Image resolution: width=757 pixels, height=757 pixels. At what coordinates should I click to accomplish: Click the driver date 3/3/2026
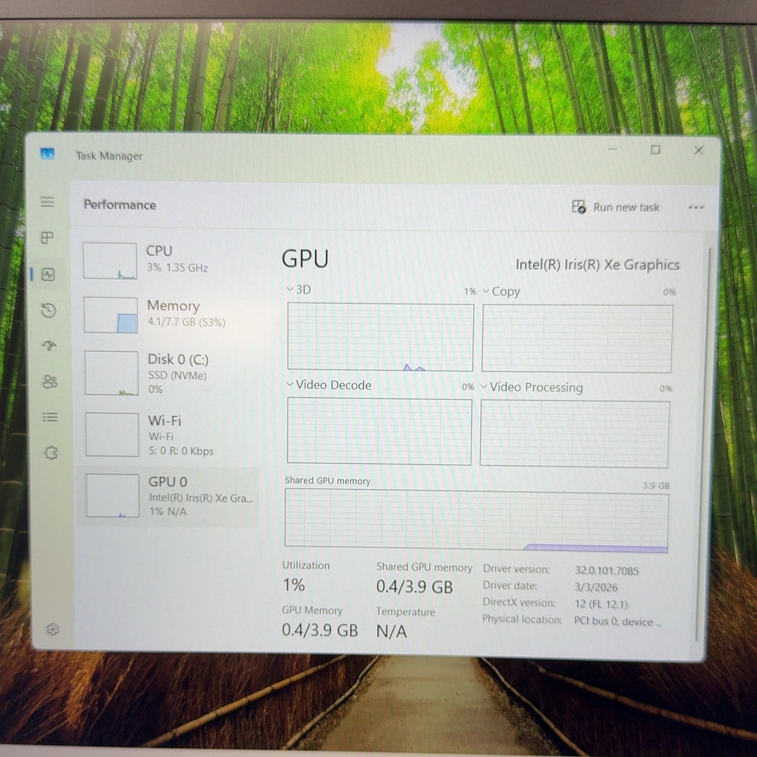(596, 587)
